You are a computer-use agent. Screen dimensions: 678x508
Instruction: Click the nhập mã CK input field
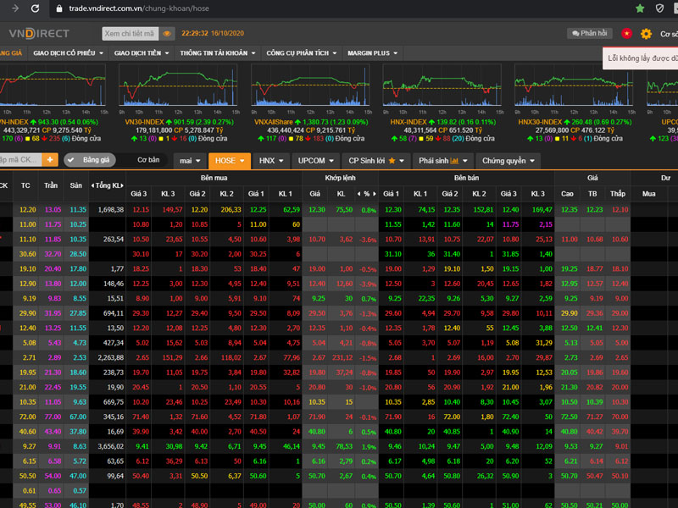coord(20,160)
